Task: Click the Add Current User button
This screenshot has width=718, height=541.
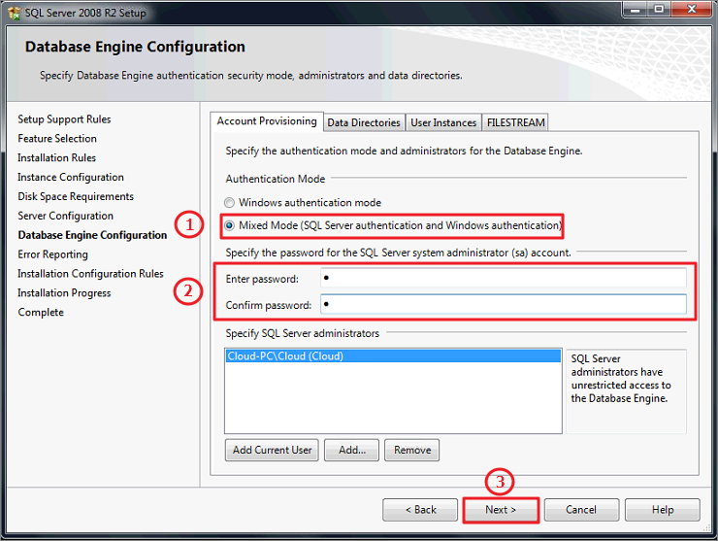Action: 272,450
